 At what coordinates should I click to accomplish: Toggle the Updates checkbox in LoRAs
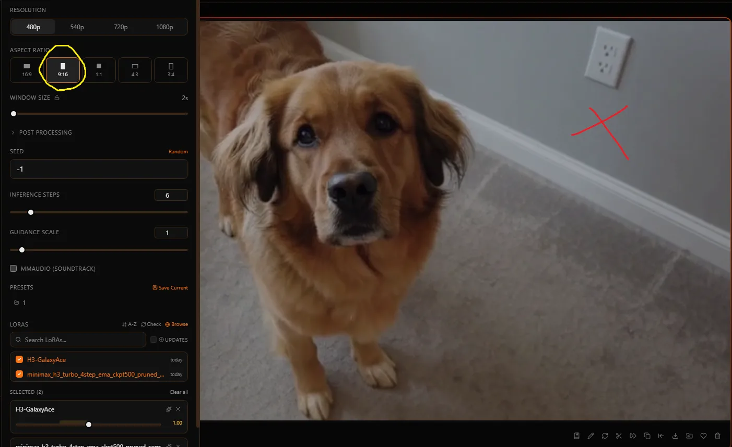154,340
